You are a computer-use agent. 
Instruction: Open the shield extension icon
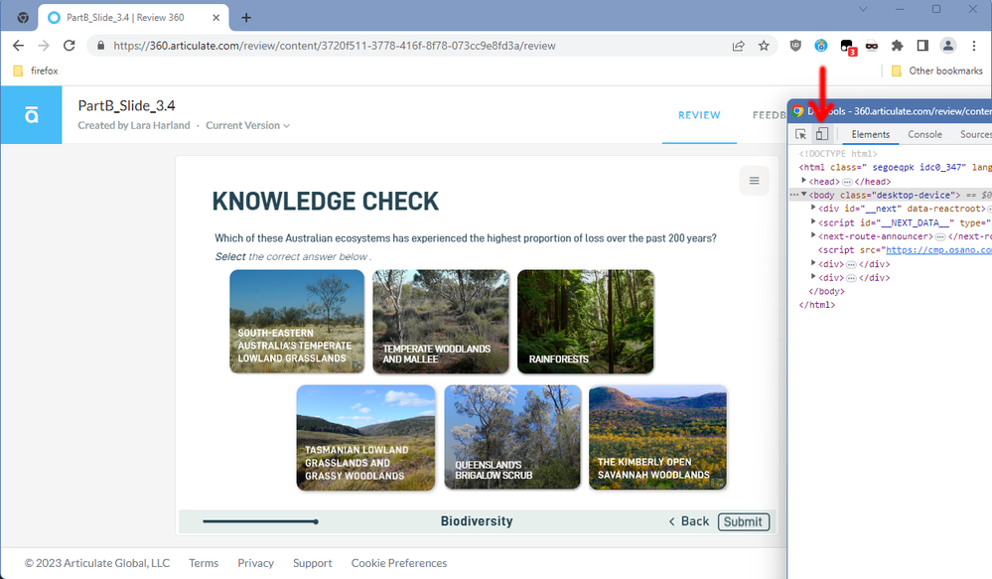coord(795,46)
